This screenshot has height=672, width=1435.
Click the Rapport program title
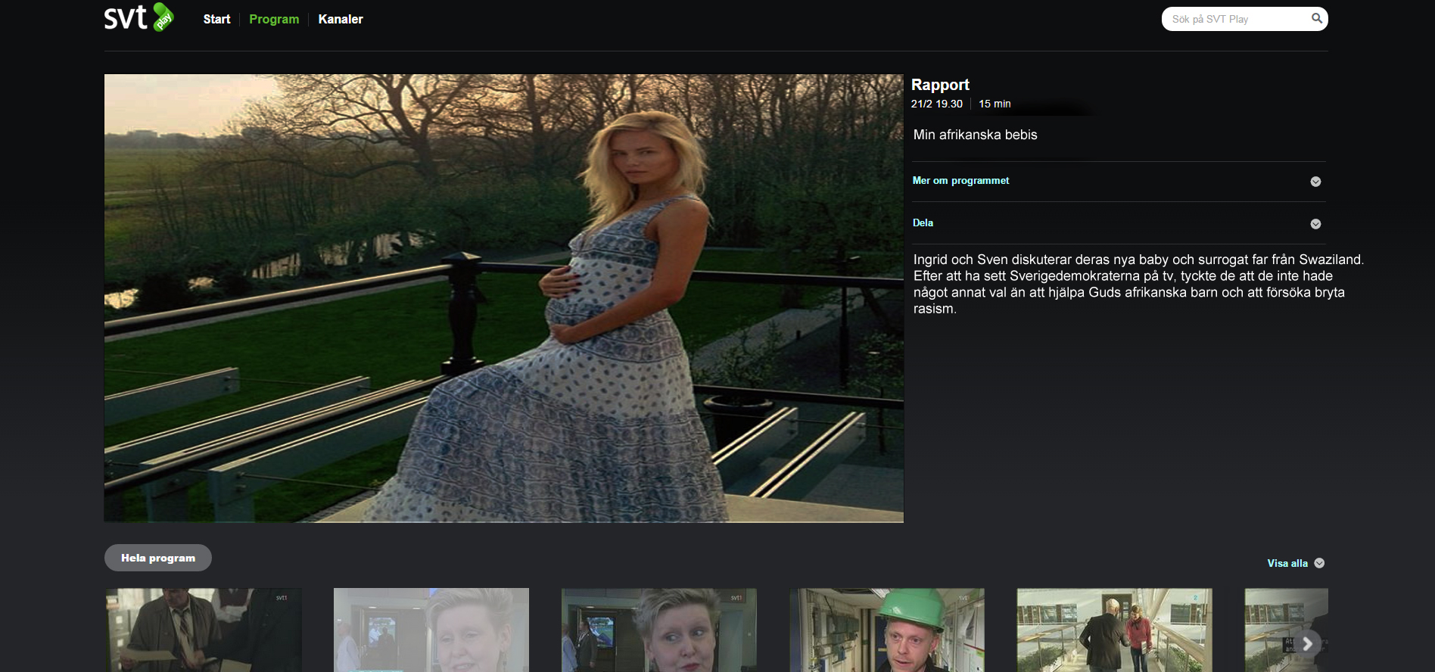click(940, 85)
